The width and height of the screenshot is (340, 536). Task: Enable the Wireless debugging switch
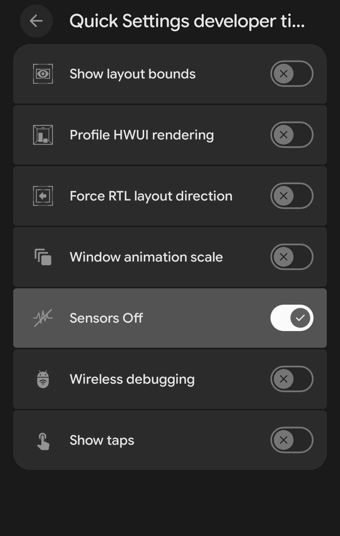coord(292,379)
